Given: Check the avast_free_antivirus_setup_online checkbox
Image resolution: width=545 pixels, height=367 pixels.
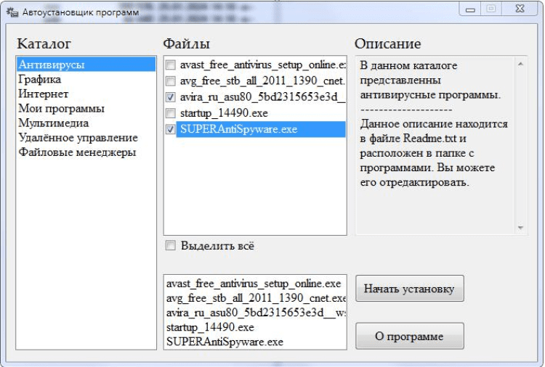Looking at the screenshot, I should pos(170,65).
